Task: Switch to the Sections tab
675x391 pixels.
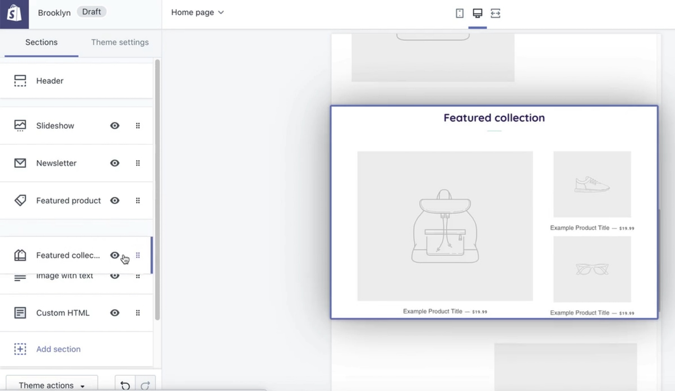Action: pyautogui.click(x=42, y=42)
